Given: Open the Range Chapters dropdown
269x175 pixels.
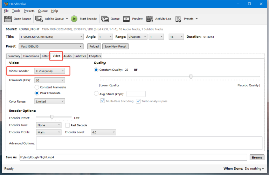Looking at the screenshot, I should [137, 37].
